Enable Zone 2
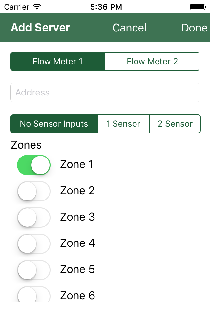 pos(34,191)
